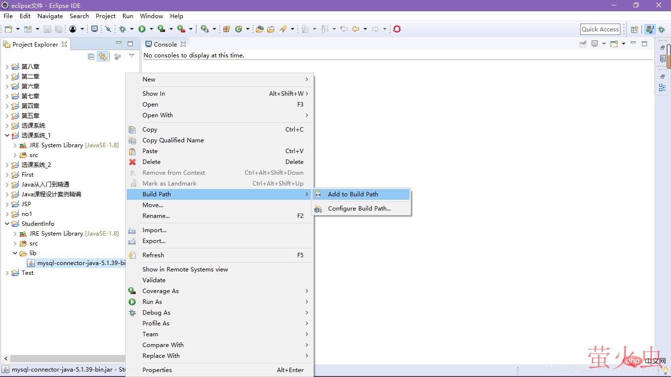Collapse the lib folder in StudentInfo
This screenshot has height=377, width=671.
[15, 253]
